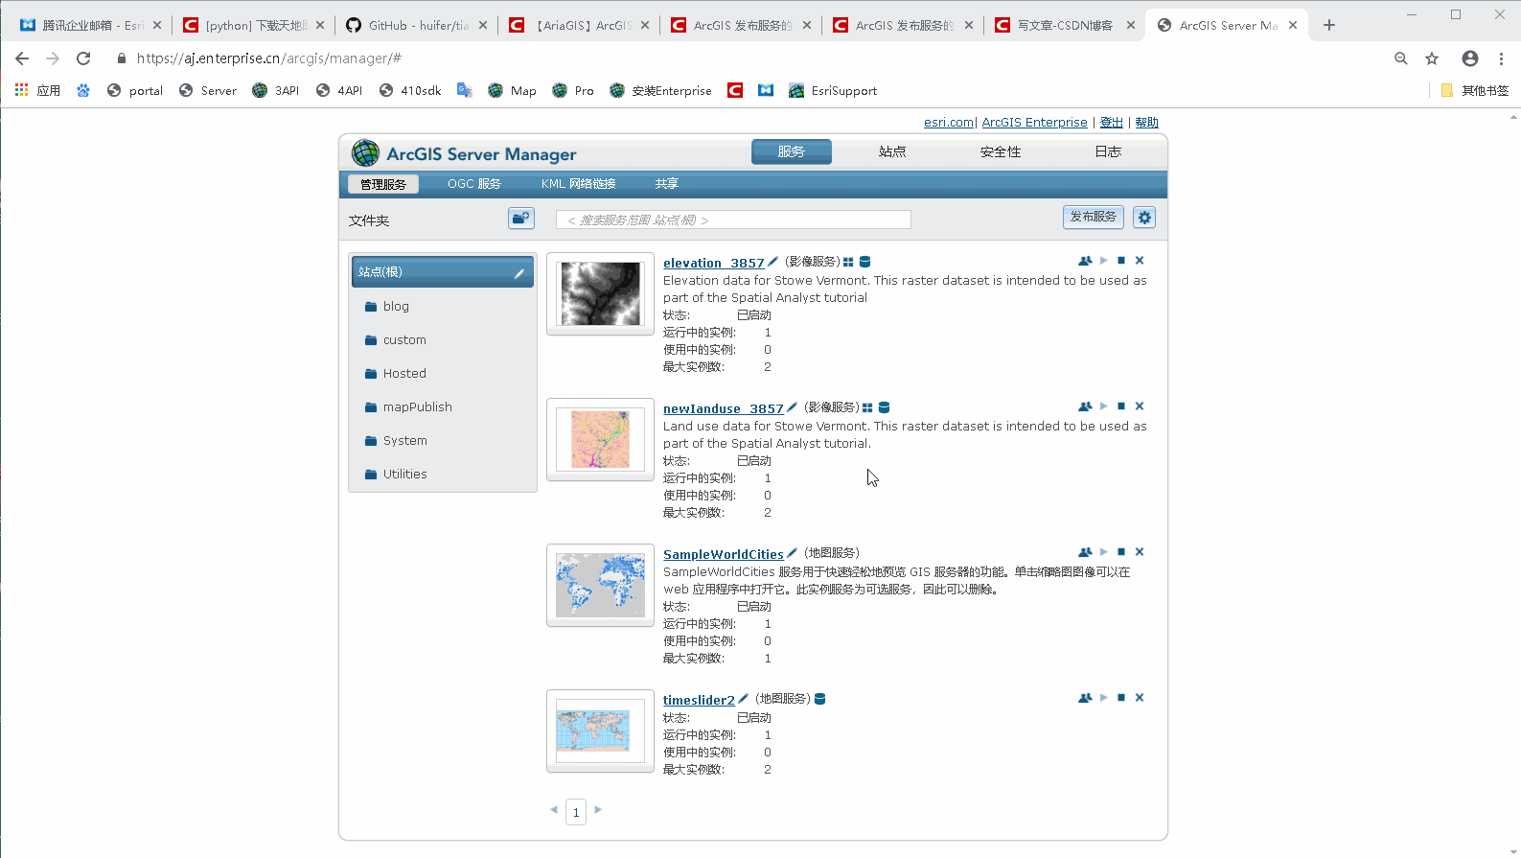Open the newlanduse_3857 service link

[x=724, y=408]
